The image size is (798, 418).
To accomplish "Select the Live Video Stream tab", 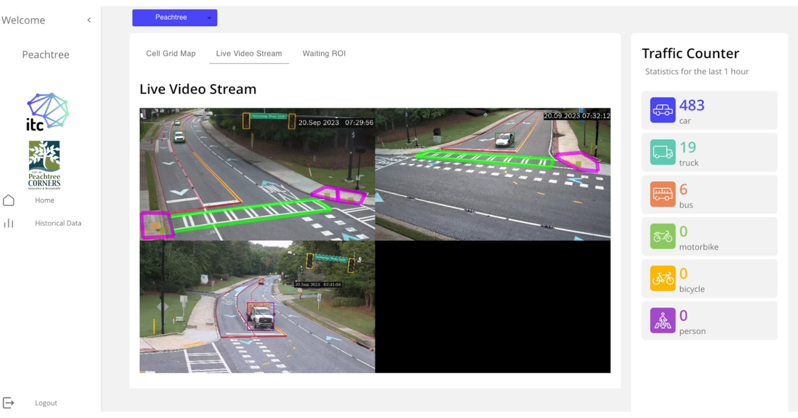I will pyautogui.click(x=249, y=53).
